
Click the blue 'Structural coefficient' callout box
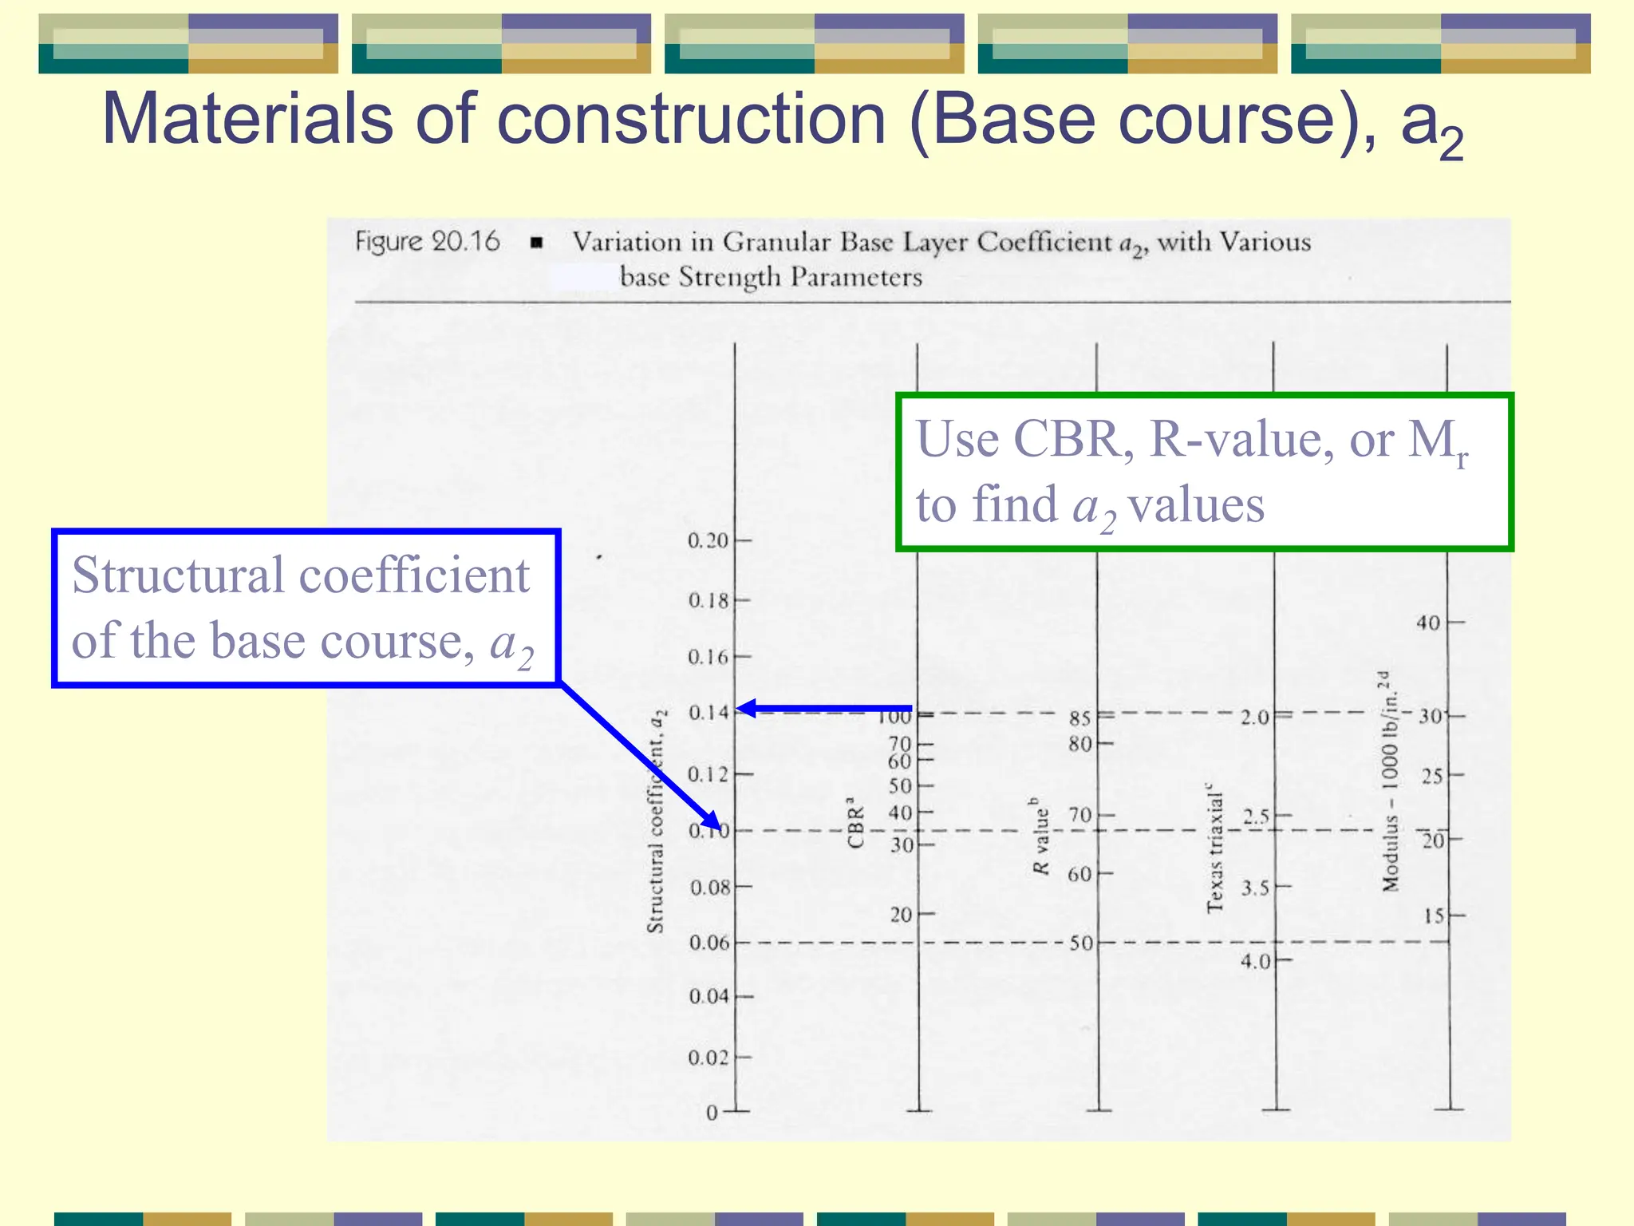pos(306,608)
